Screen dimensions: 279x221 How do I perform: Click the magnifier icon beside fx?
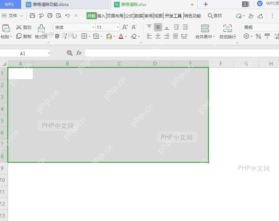(x=69, y=53)
